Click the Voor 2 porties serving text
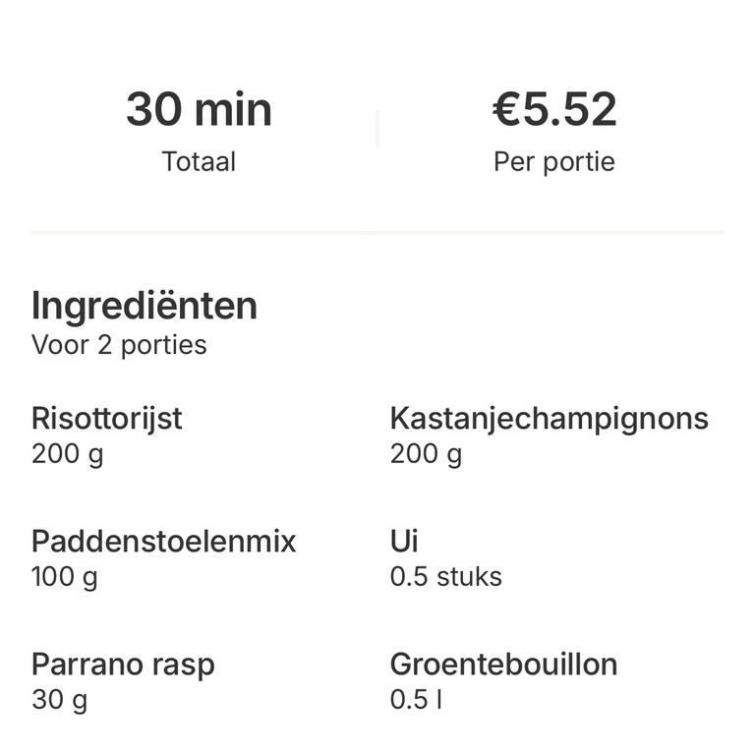Image resolution: width=755 pixels, height=755 pixels. pos(119,345)
